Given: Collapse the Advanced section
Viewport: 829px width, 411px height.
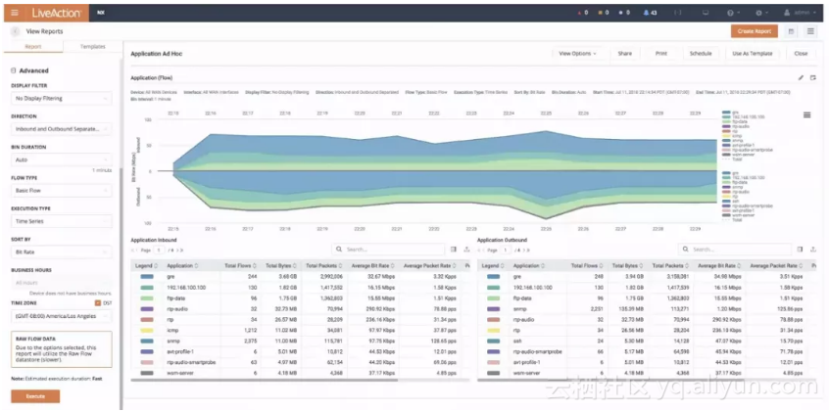Looking at the screenshot, I should pos(13,70).
